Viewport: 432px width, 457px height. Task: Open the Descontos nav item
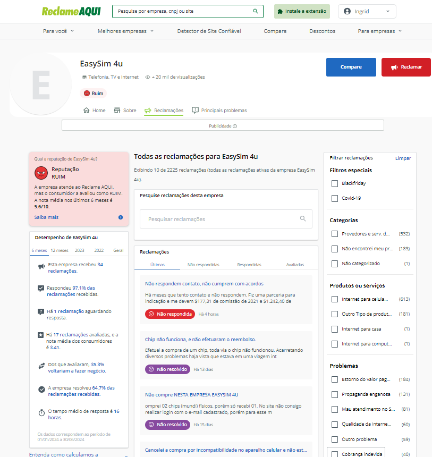tap(322, 31)
